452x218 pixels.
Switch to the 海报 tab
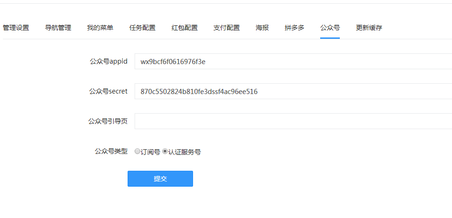click(262, 28)
